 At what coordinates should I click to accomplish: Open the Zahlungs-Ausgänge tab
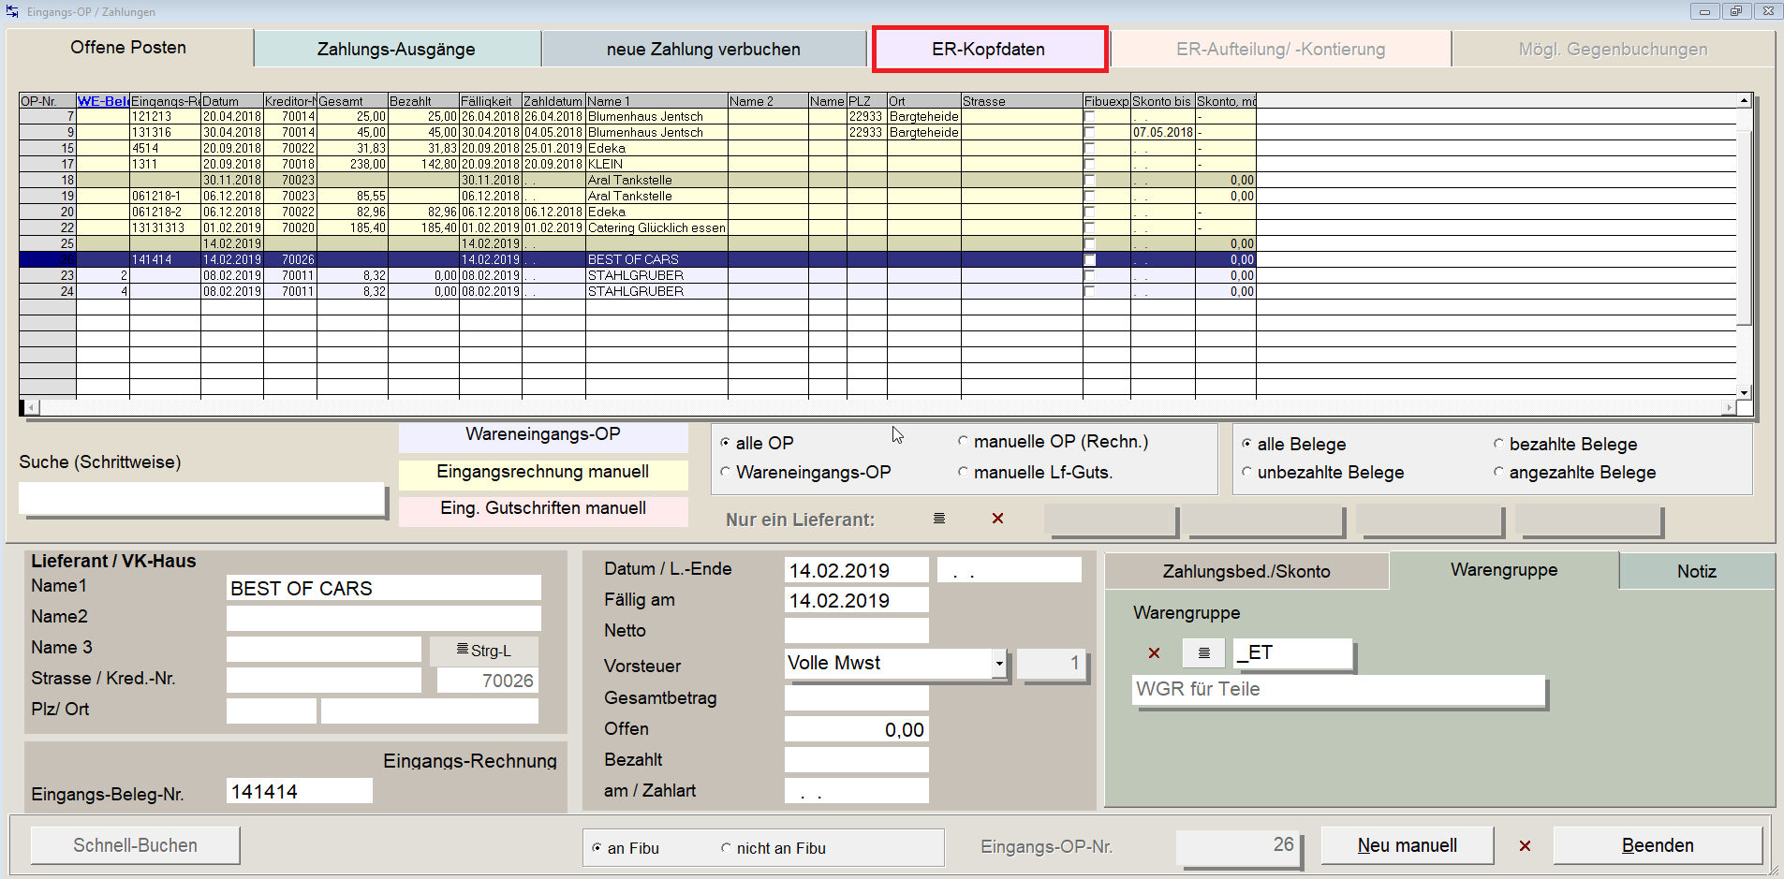[396, 49]
